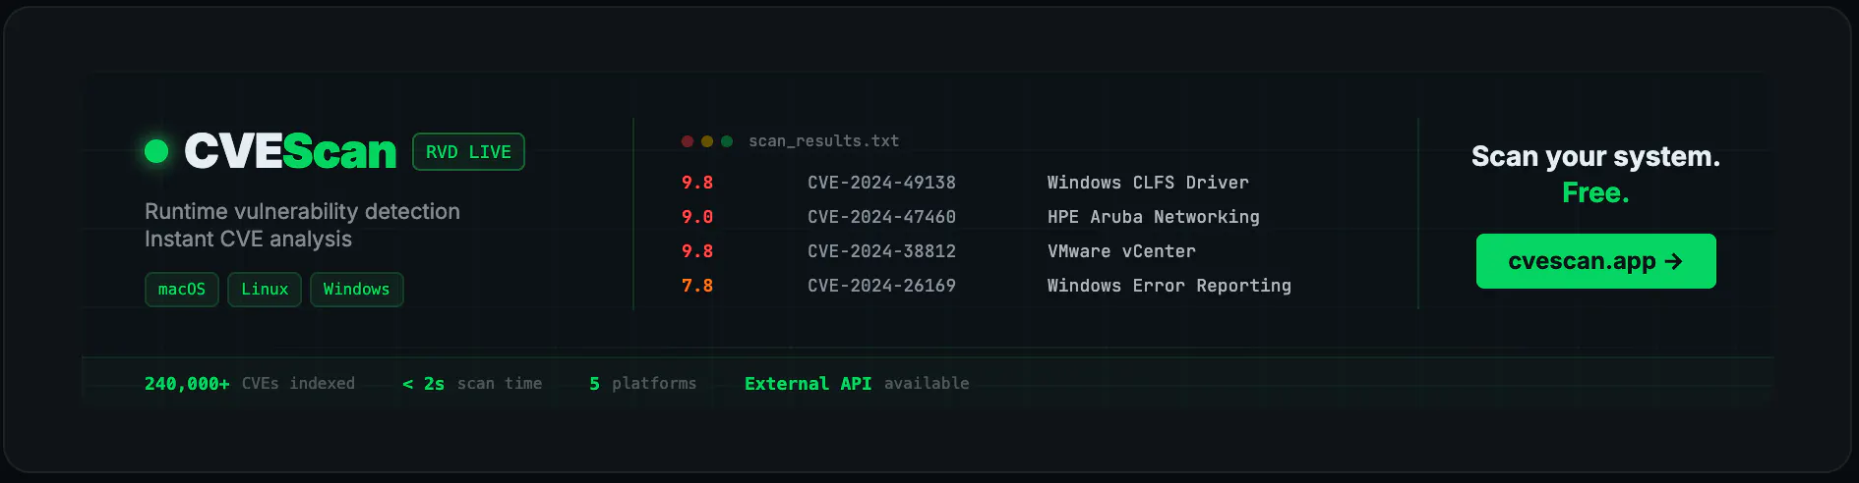Click the CVEScan logo text
The height and width of the screenshot is (483, 1859).
click(290, 151)
